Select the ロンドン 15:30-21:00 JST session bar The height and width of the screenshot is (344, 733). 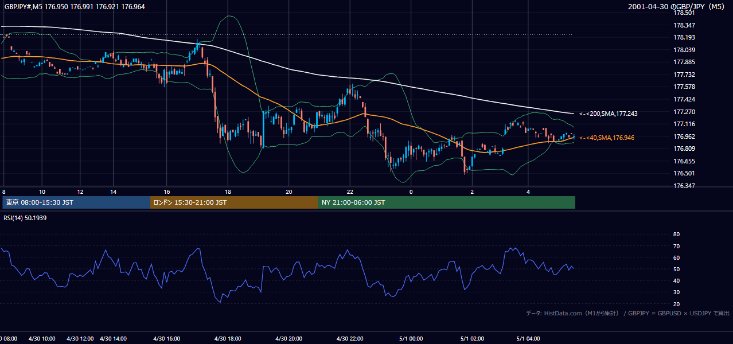(234, 202)
